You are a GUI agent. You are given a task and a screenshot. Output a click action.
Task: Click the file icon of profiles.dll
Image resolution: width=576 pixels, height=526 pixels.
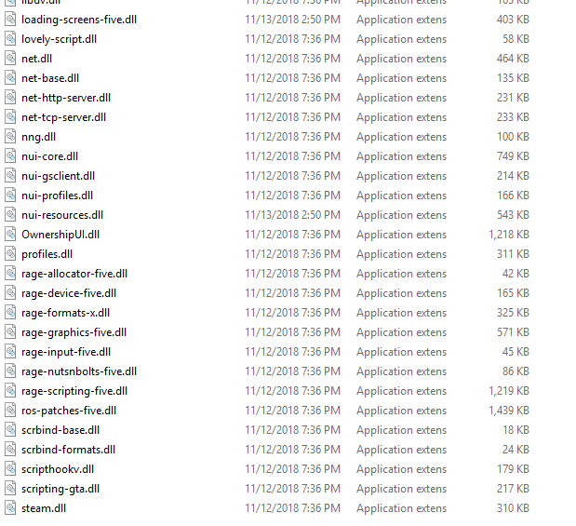point(10,254)
